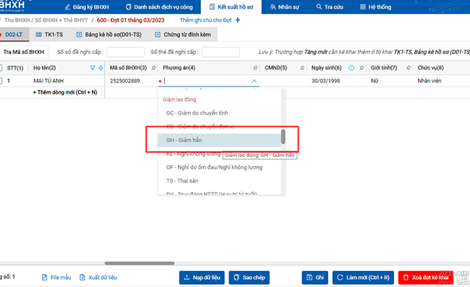Image resolution: width=470 pixels, height=287 pixels.
Task: Click the plus icon next to Thêm ghi chú cho Đợt
Action: point(238,20)
